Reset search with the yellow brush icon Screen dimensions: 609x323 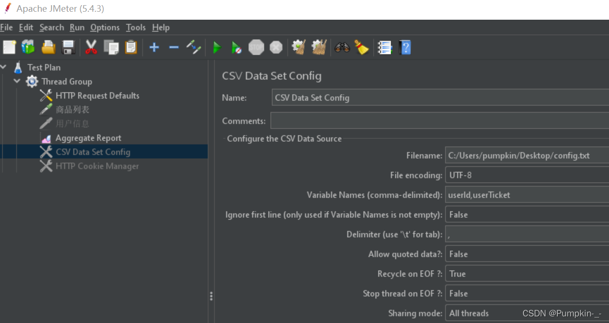362,47
